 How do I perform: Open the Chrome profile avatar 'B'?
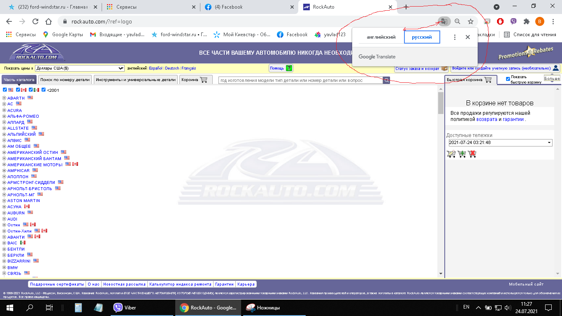[x=540, y=21]
